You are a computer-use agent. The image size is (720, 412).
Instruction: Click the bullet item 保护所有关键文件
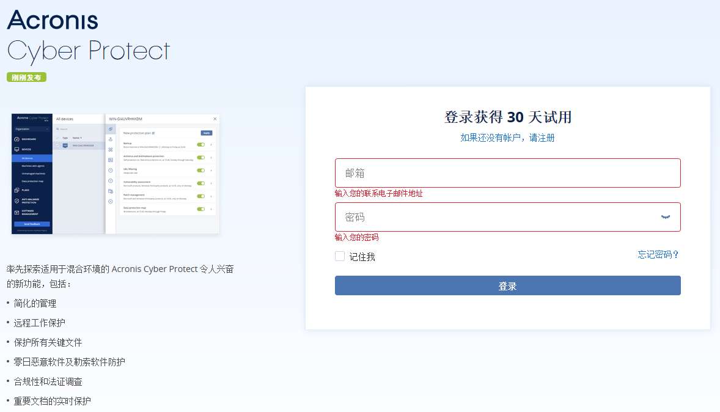point(48,343)
